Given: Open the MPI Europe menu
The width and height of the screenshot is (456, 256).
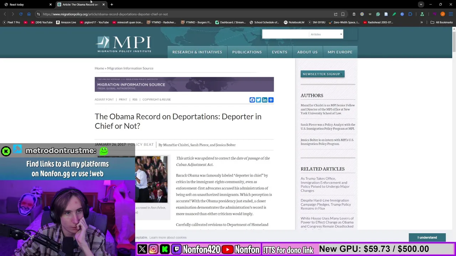Looking at the screenshot, I should [340, 52].
